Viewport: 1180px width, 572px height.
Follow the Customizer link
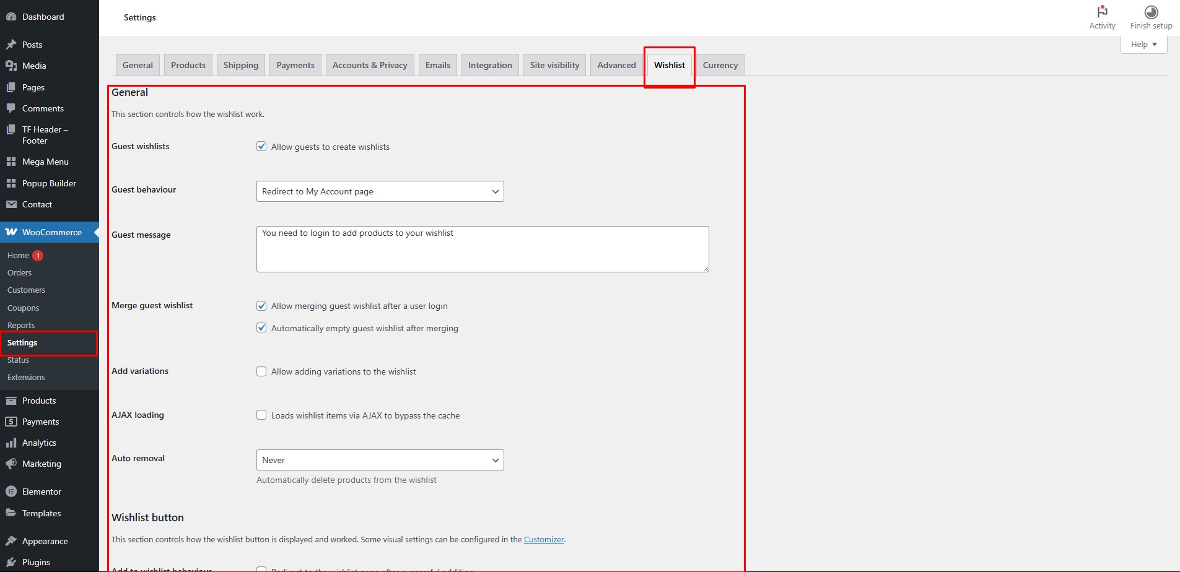544,539
